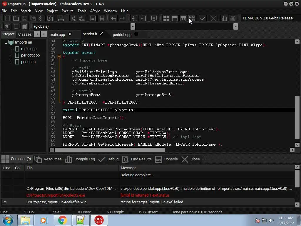Click the Open file folder icon
301x226 pixels.
click(x=16, y=18)
